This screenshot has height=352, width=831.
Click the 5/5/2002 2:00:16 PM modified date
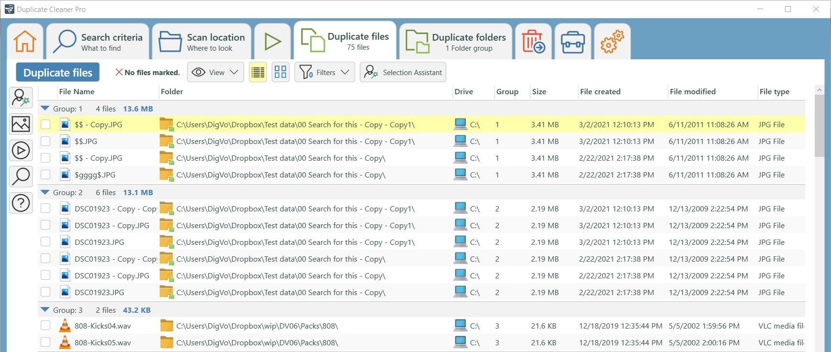704,342
